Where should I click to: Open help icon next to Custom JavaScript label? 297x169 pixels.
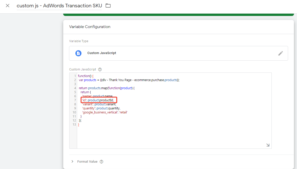click(x=100, y=69)
